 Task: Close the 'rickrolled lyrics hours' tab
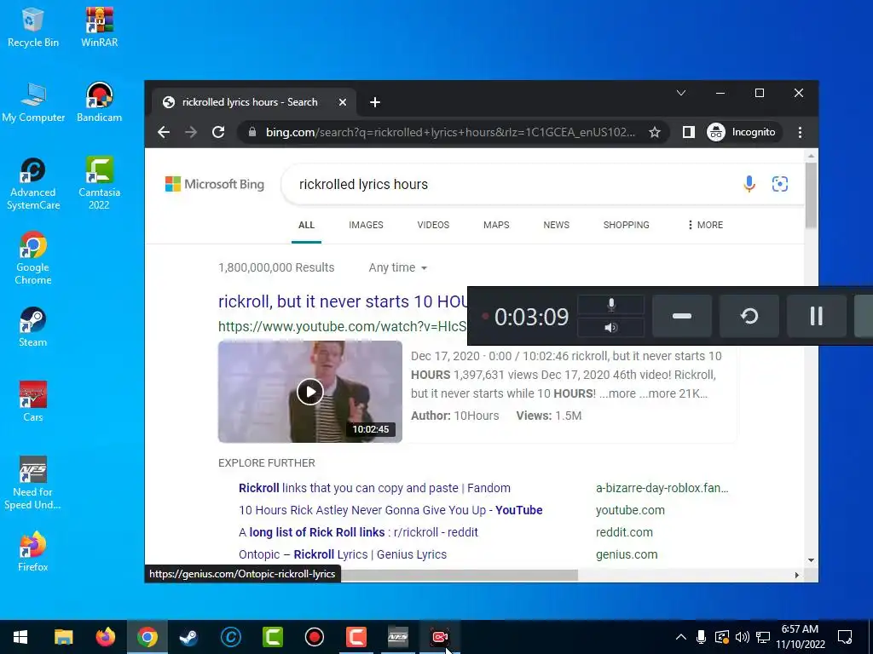343,102
